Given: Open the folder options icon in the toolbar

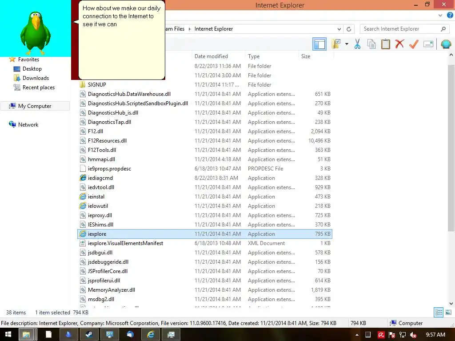Looking at the screenshot, I should pos(336,44).
